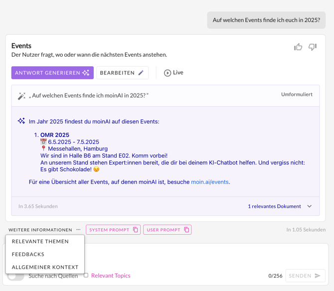
Task: Click the 1 relevantes Dokument label
Action: pyautogui.click(x=274, y=206)
